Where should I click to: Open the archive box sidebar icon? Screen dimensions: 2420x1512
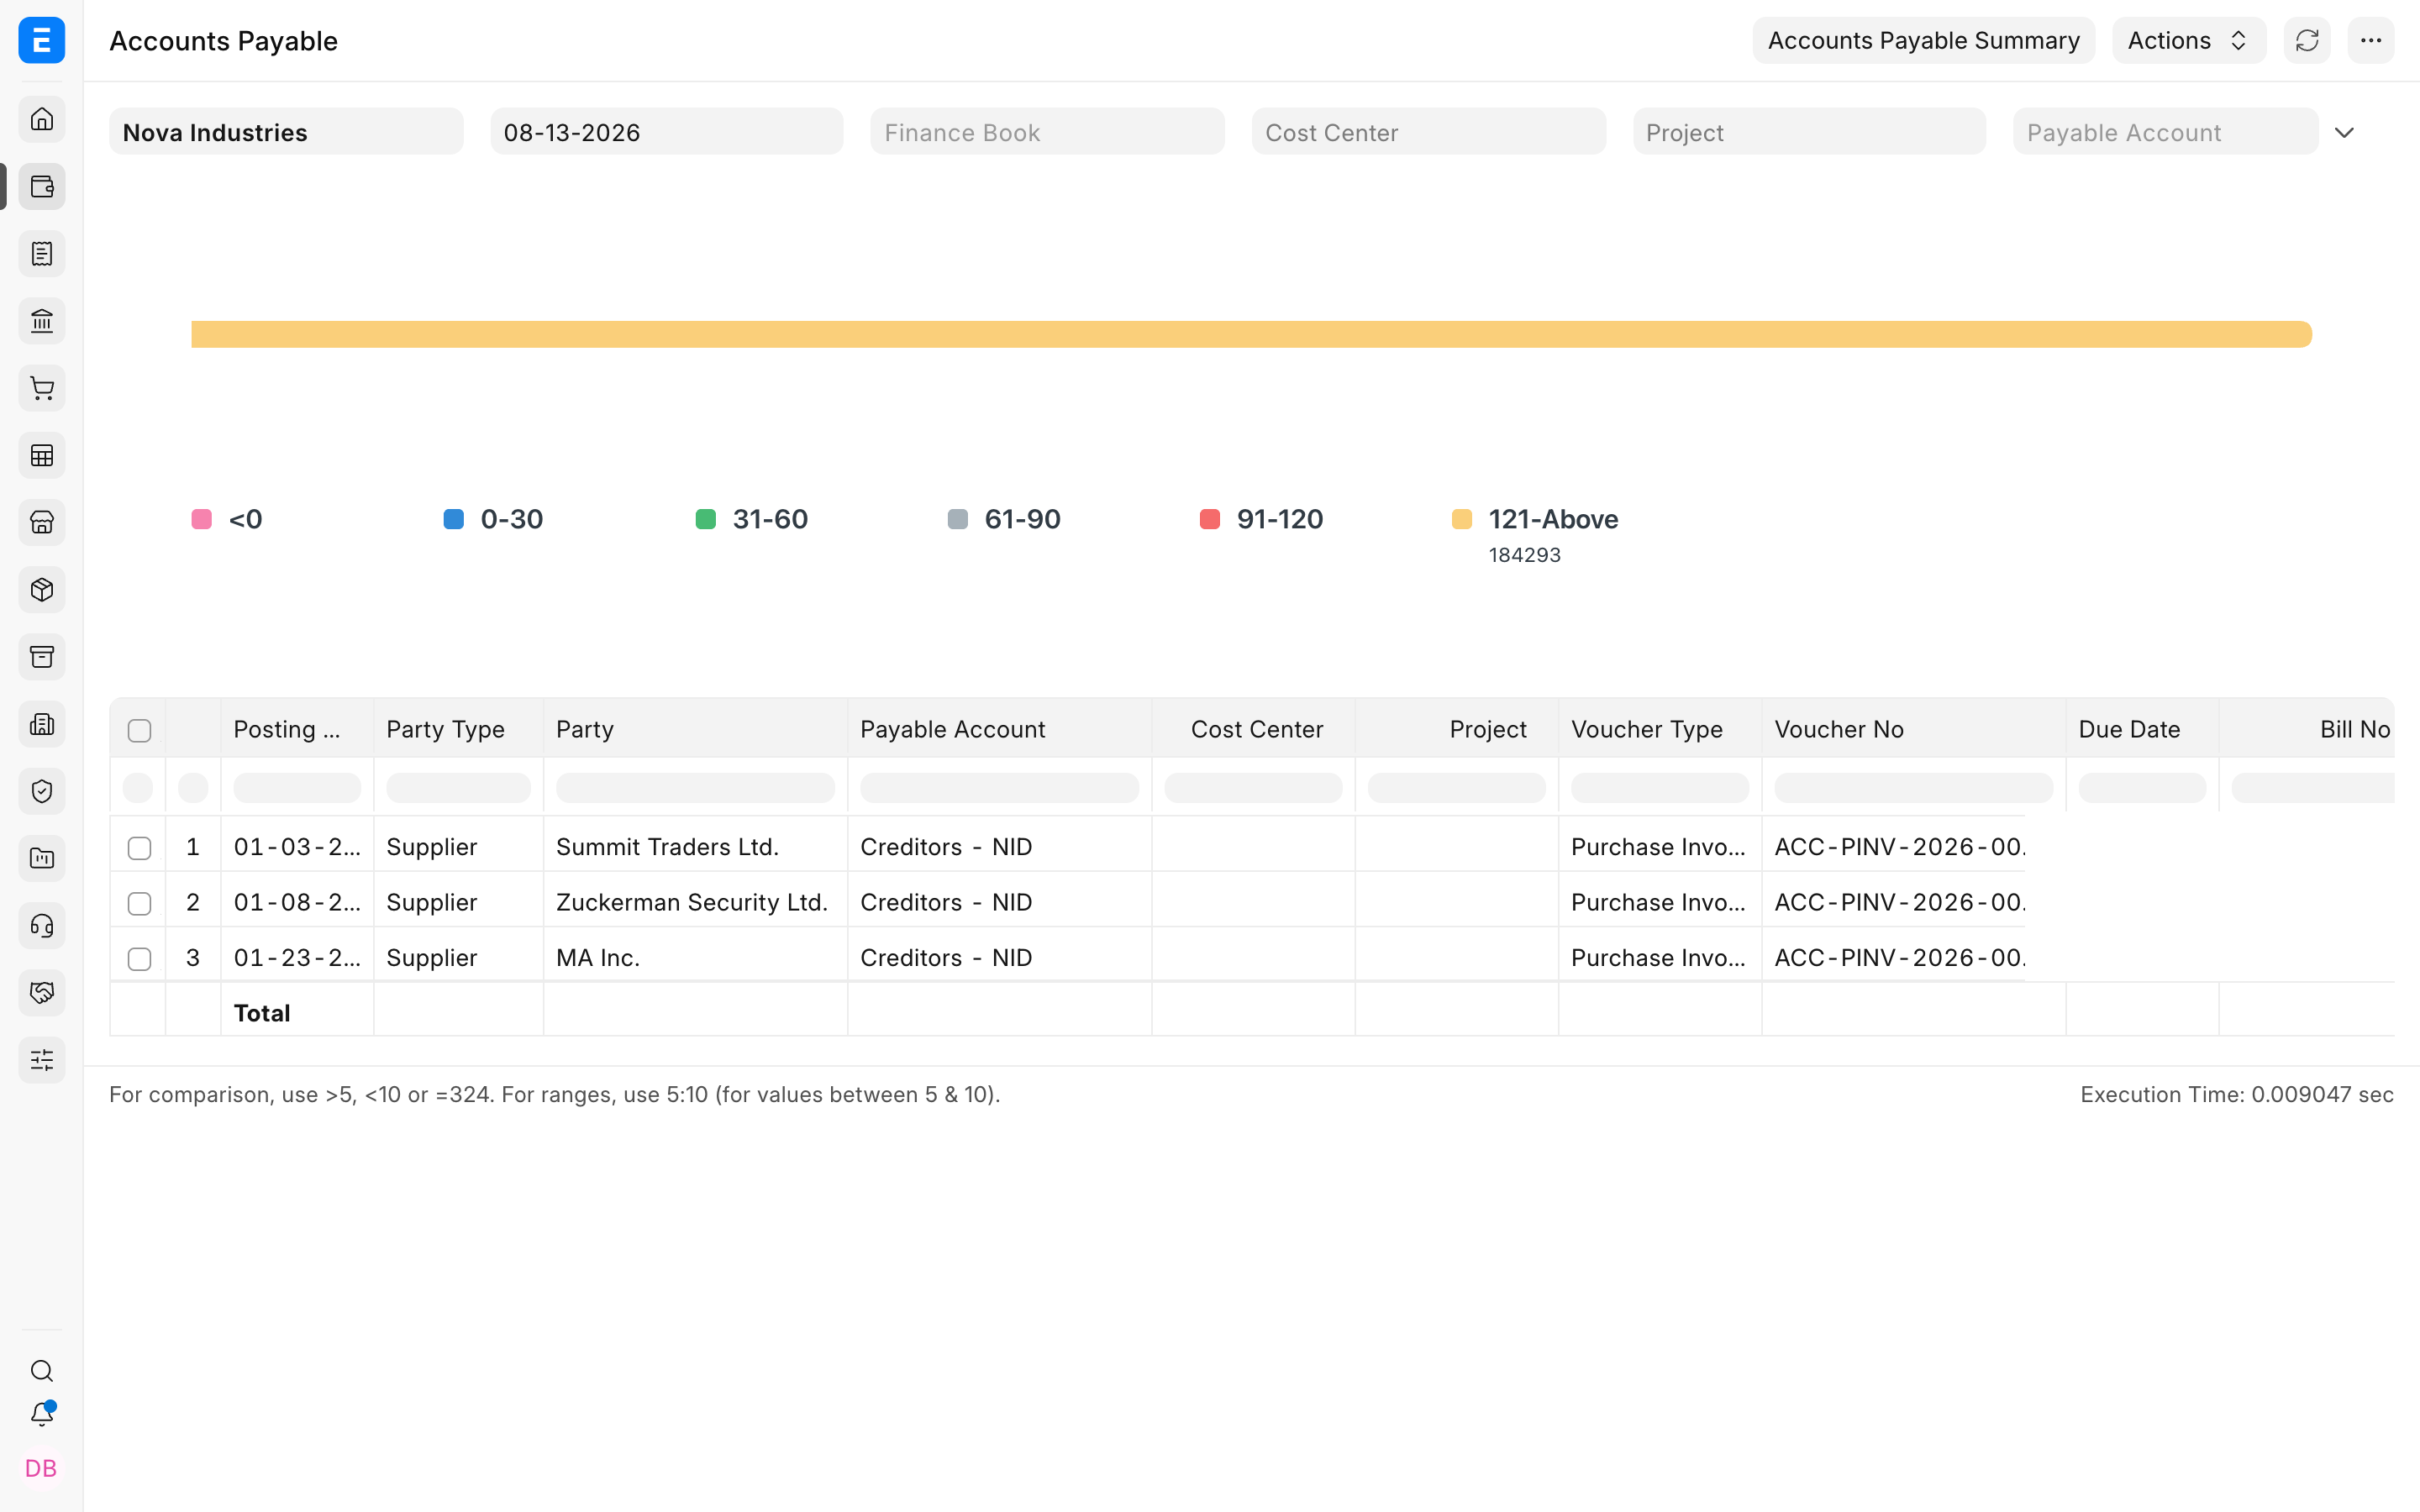pos(41,657)
